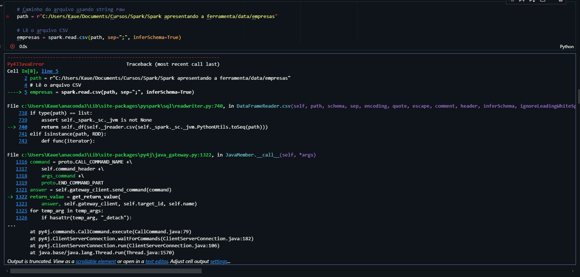The height and width of the screenshot is (277, 580).
Task: Place cursor on '# Lê o arquivo CSV' comment
Action: [x=42, y=30]
